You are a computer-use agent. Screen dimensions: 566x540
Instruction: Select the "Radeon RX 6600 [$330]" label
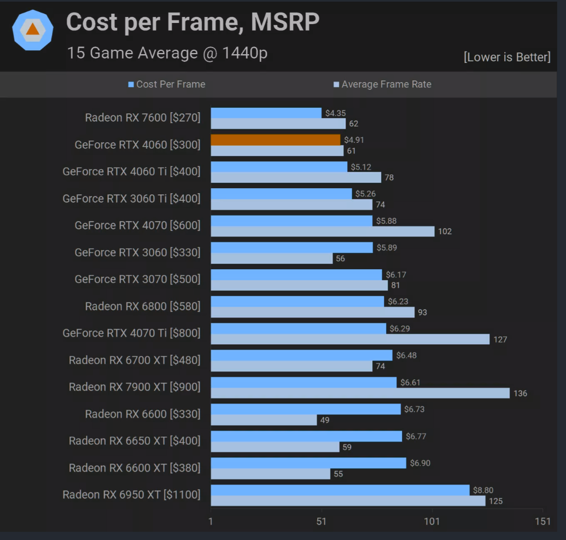coord(143,414)
